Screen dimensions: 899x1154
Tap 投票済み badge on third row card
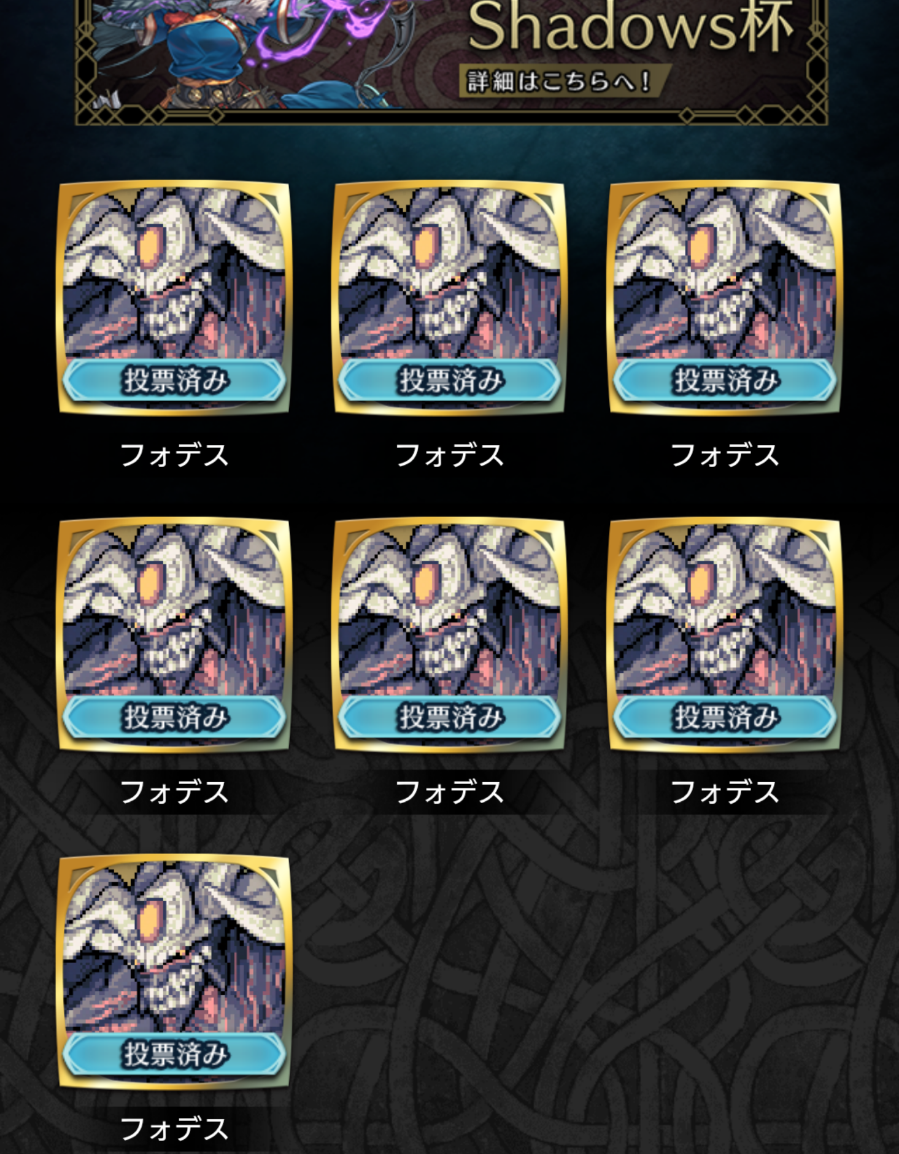tap(174, 1053)
